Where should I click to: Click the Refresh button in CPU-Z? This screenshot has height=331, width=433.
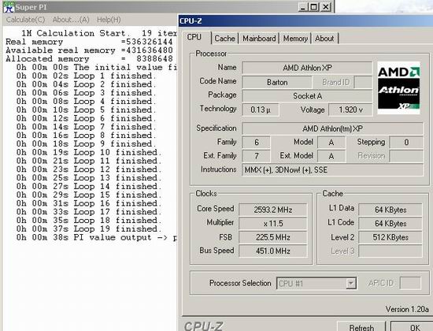(x=361, y=326)
